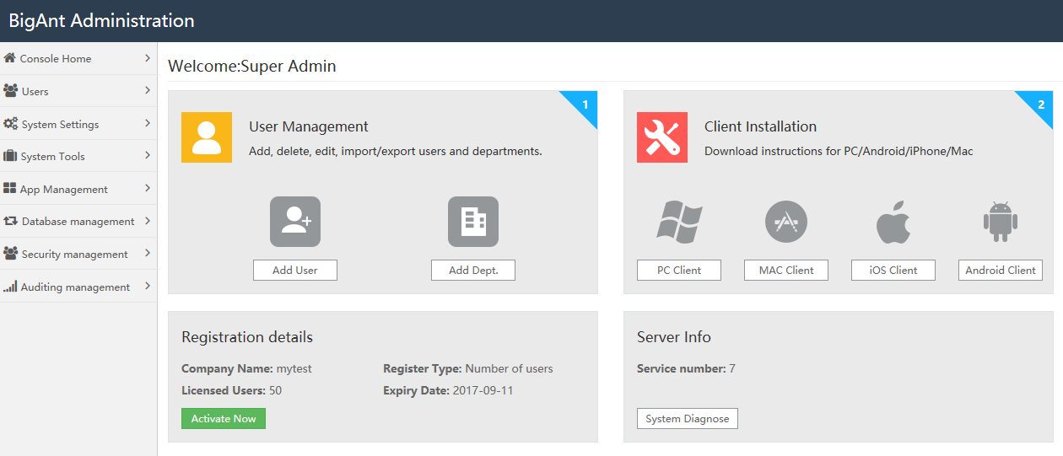The image size is (1063, 456).
Task: Open System Tools menu item
Action: pyautogui.click(x=78, y=156)
